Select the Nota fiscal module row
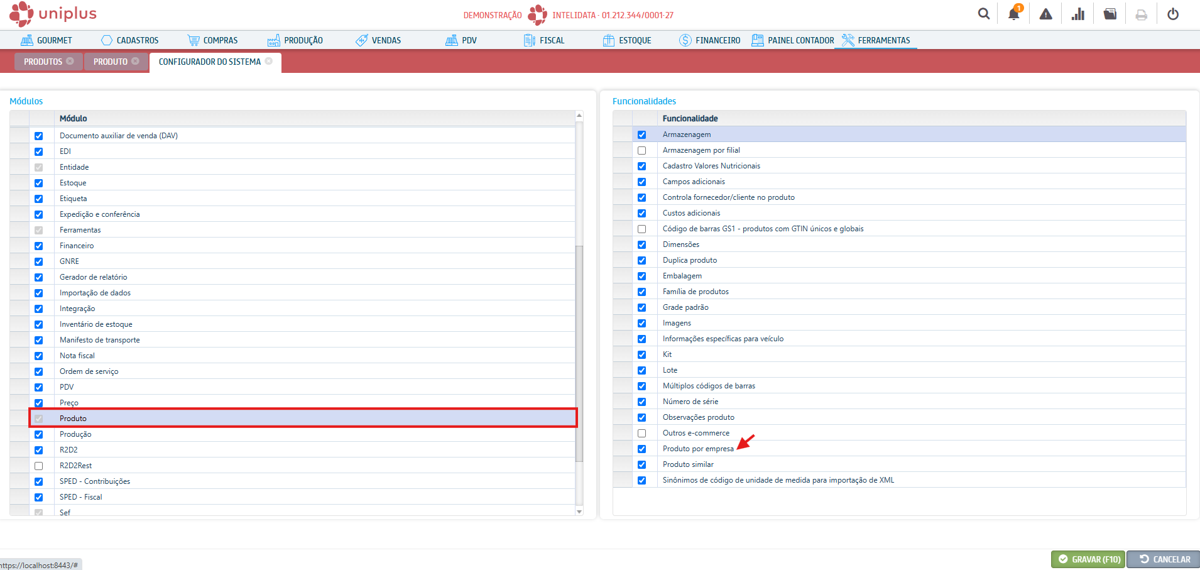Viewport: 1200px width, 570px height. [77, 356]
